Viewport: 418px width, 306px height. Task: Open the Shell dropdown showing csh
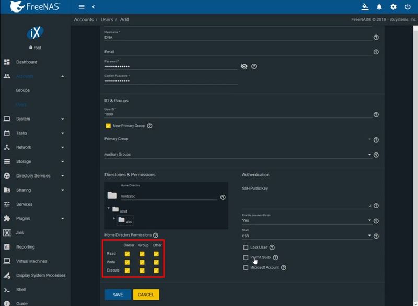pos(369,236)
